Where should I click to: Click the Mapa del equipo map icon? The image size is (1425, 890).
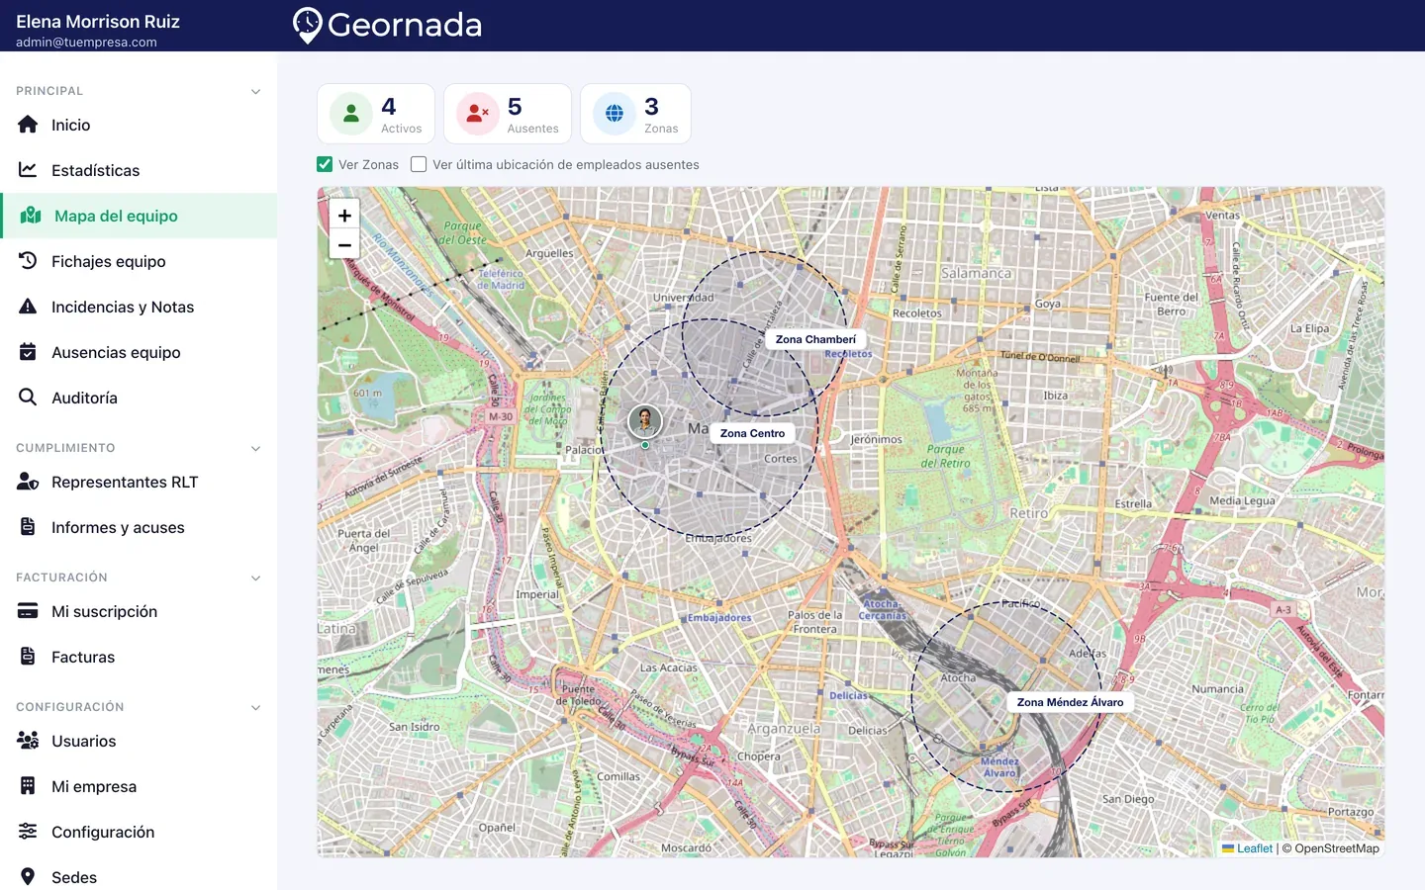point(31,216)
